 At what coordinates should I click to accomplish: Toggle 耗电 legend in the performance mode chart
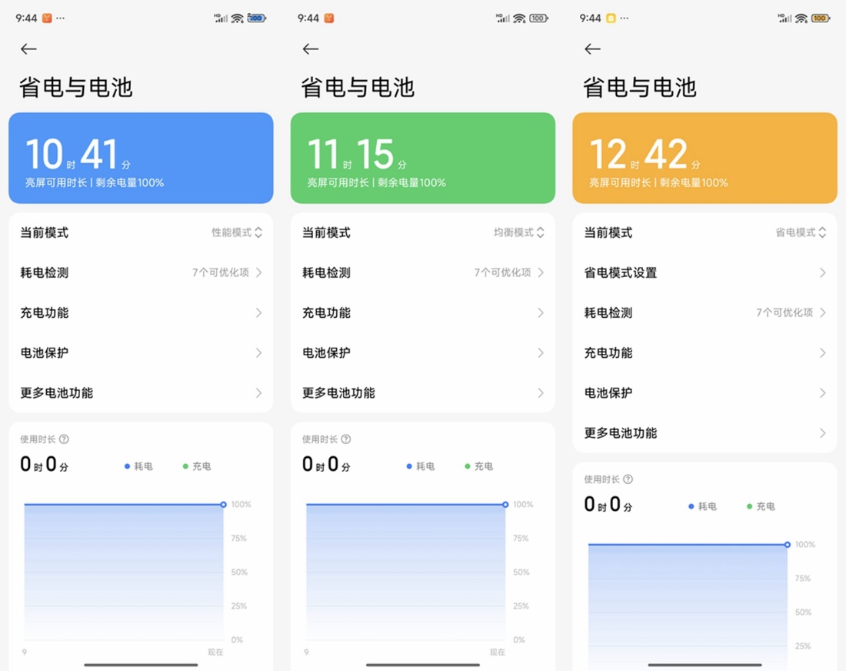click(x=138, y=466)
